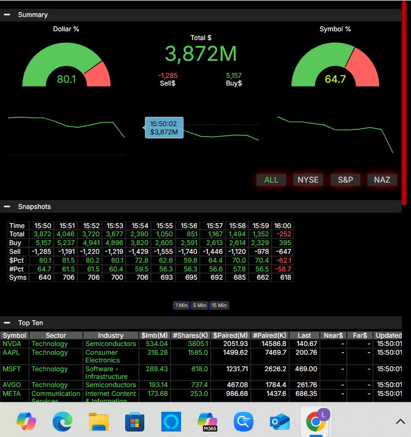Sort Top Ten by Industry column

coord(111,335)
